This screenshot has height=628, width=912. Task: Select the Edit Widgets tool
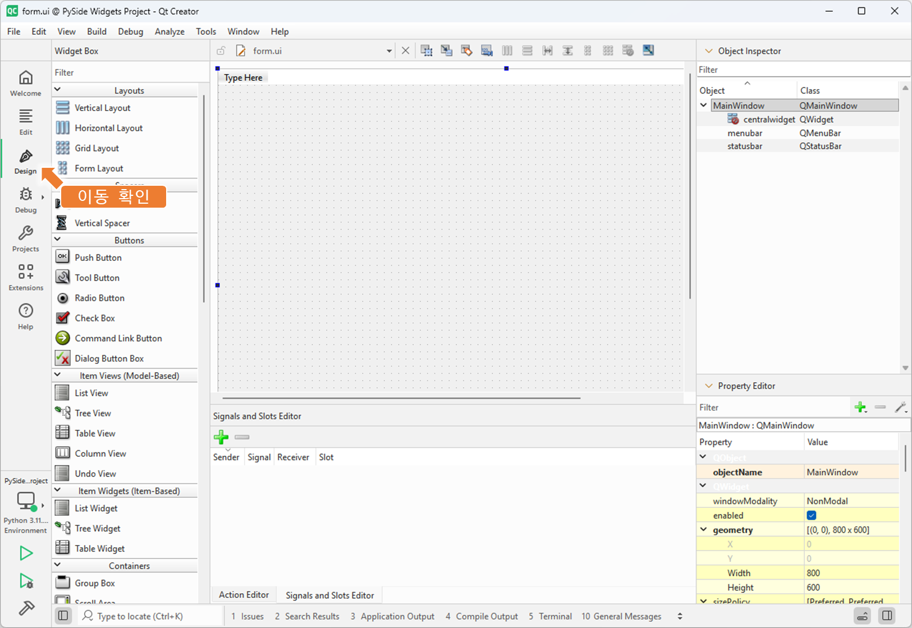point(427,51)
